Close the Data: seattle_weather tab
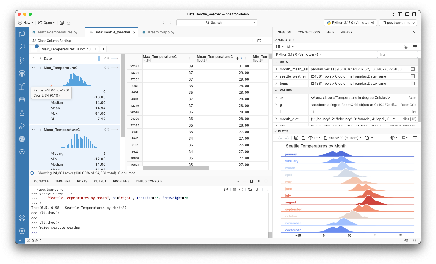The height and width of the screenshot is (264, 436). point(134,32)
